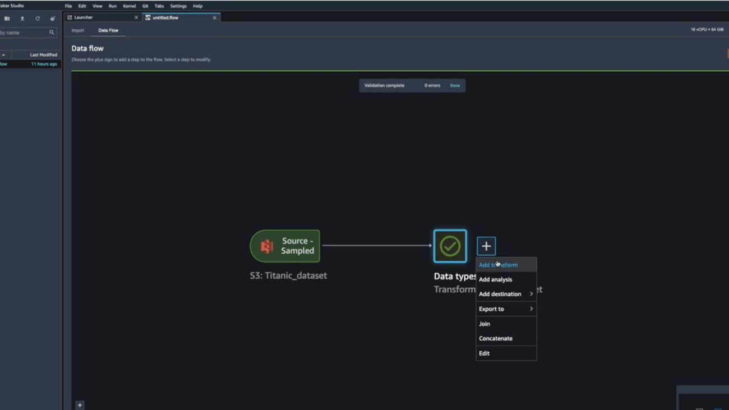Close the Launcher tab

(x=136, y=17)
